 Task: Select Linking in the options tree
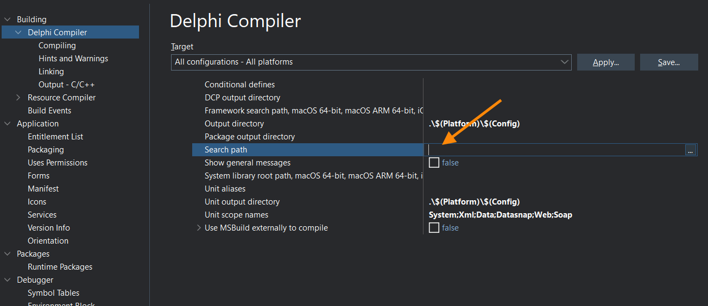pos(51,72)
